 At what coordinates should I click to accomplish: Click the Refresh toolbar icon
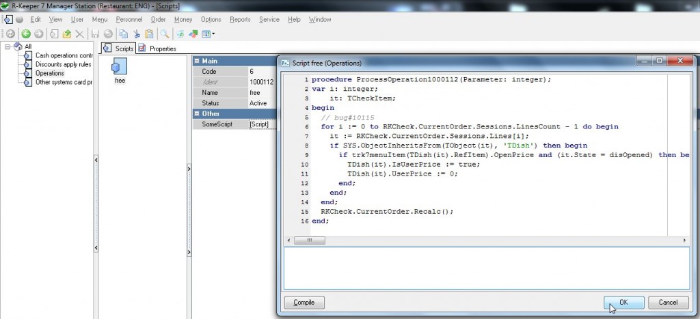10,34
